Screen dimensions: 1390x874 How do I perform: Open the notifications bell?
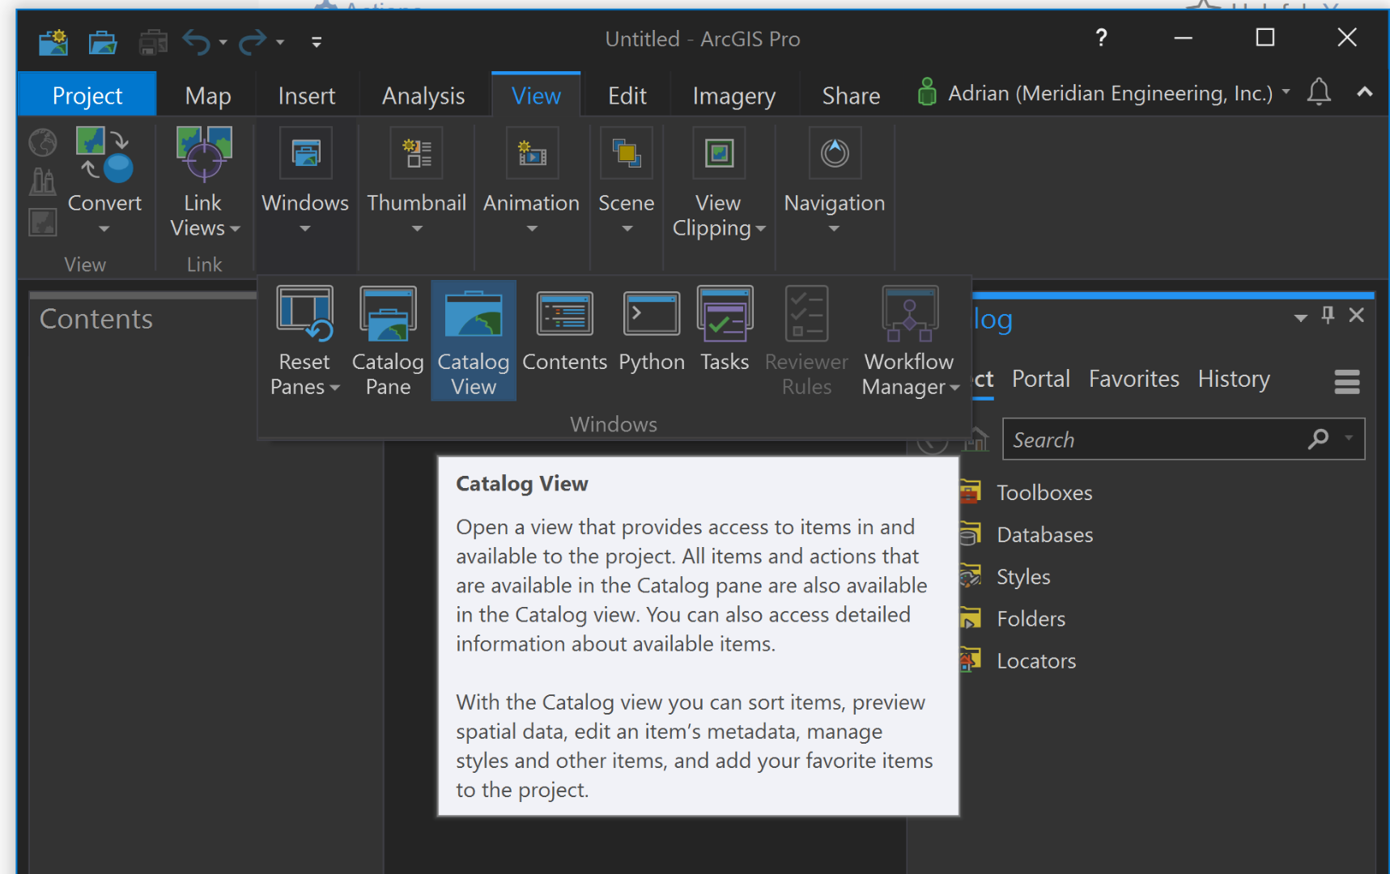[1319, 93]
